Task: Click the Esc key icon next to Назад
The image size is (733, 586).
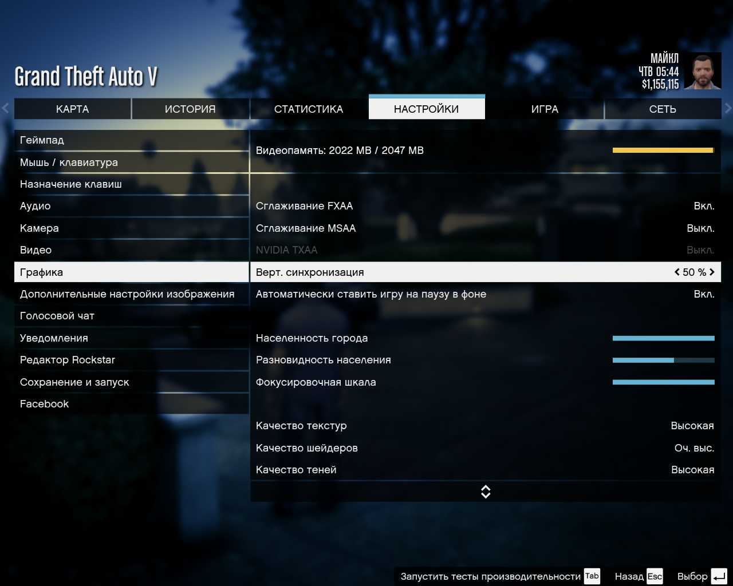Action: 655,576
